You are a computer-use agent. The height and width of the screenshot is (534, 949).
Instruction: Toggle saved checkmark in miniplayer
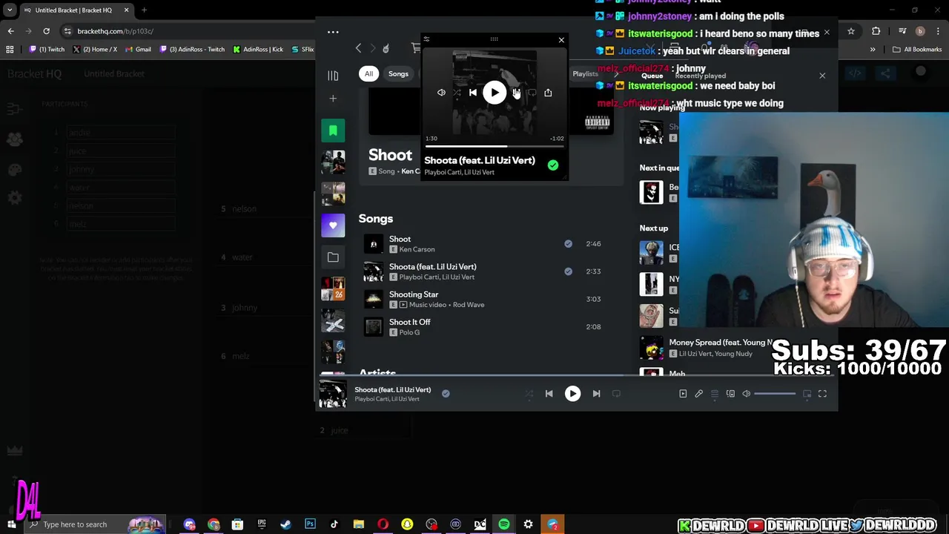click(553, 165)
